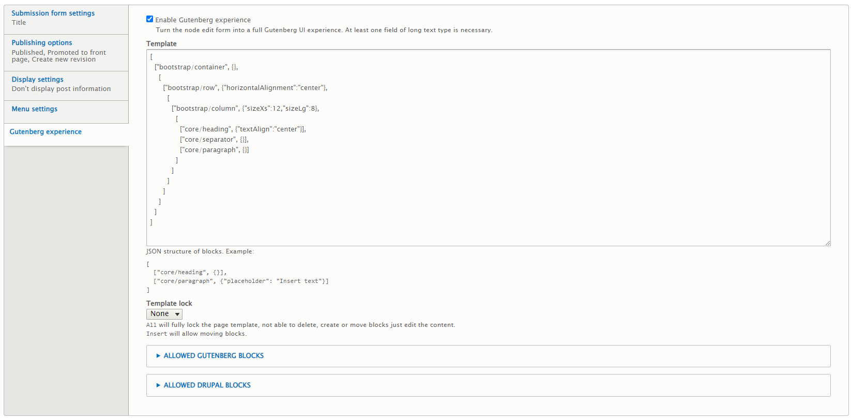Select the Menu settings tab

[35, 109]
